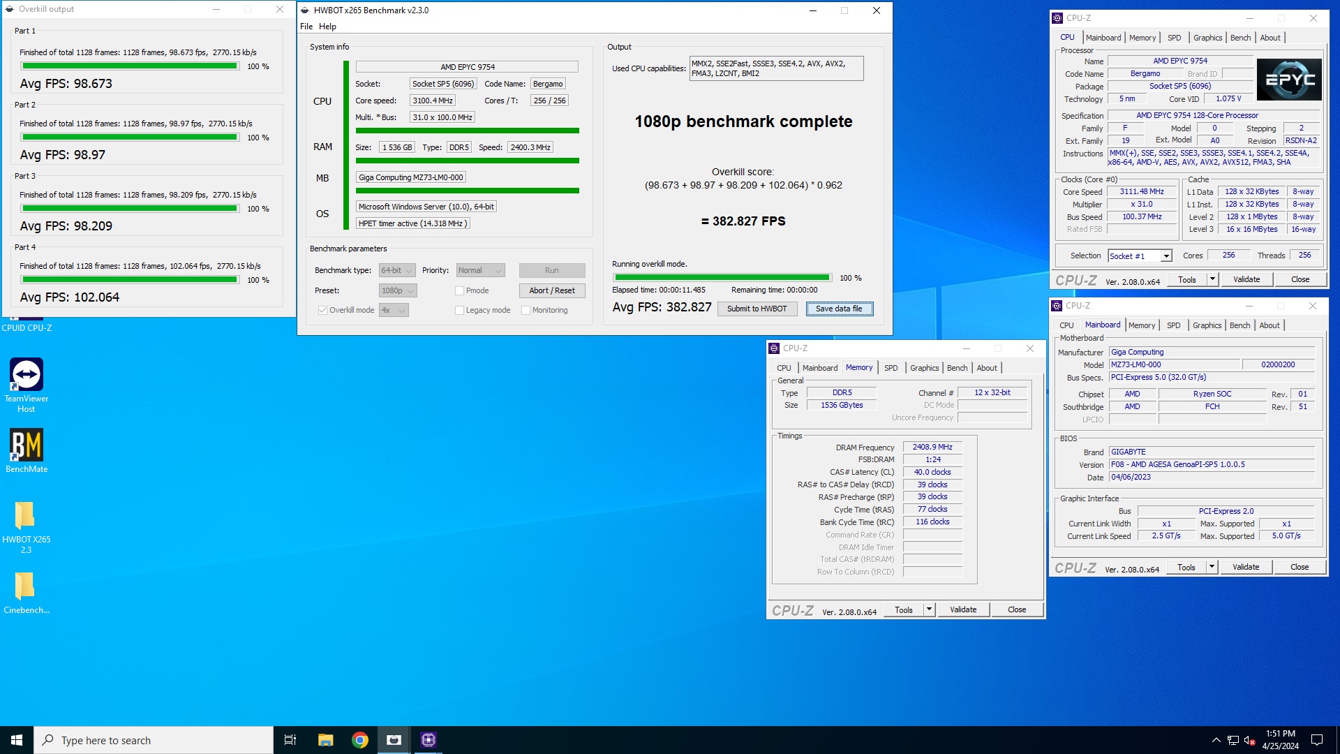Switch to SPD tab in CPU-Z Memory window
Viewport: 1340px width, 754px height.
point(891,368)
